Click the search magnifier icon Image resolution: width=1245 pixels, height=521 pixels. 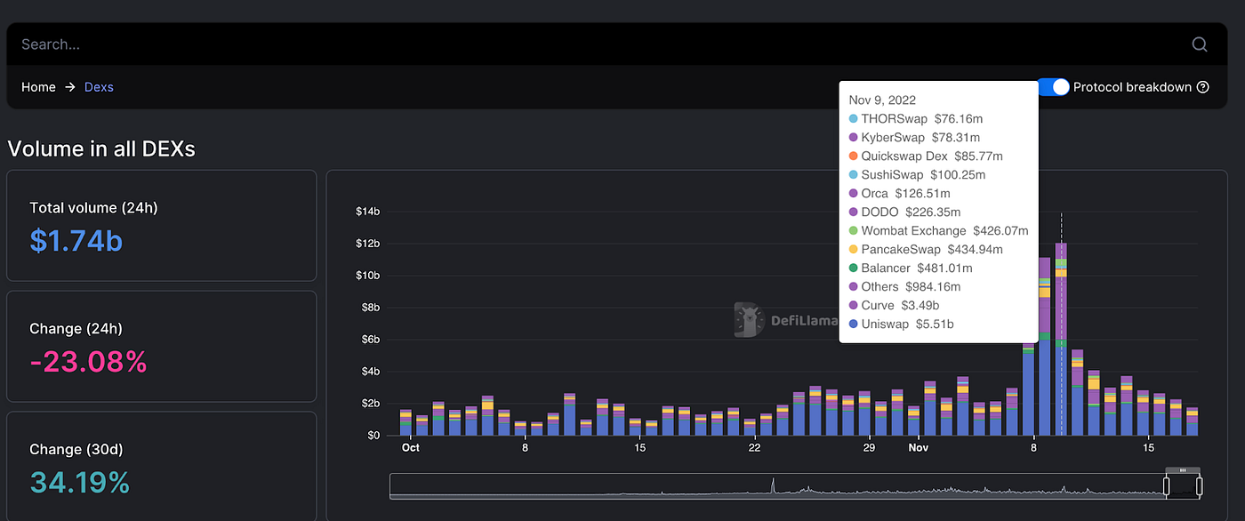pyautogui.click(x=1199, y=44)
